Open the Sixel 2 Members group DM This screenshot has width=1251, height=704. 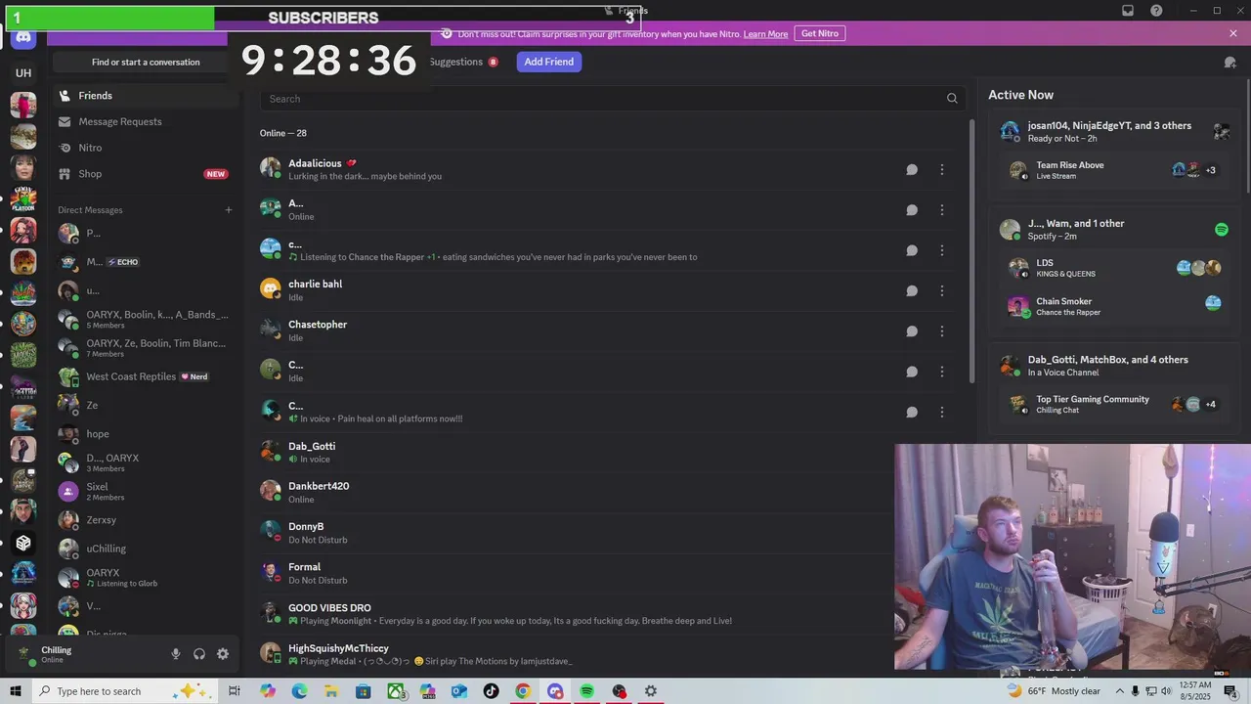tap(146, 492)
